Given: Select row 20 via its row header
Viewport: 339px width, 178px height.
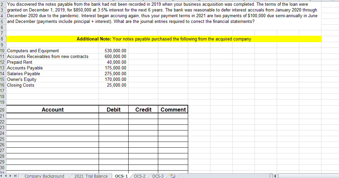Looking at the screenshot, I should (3, 110).
